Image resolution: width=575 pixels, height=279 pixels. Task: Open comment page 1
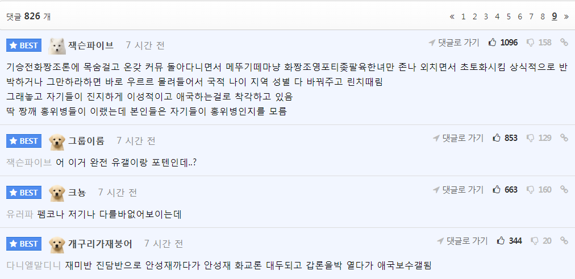(463, 16)
